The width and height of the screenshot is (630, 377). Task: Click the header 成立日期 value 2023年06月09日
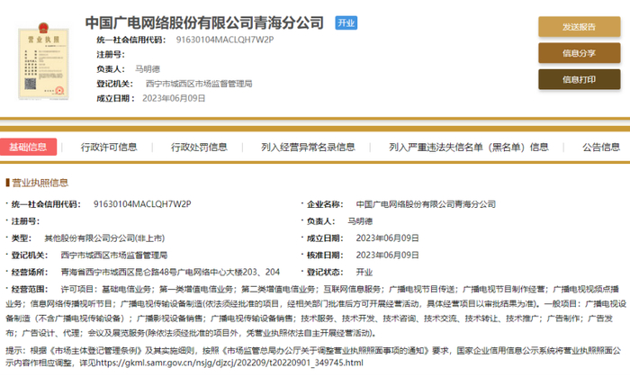click(174, 98)
